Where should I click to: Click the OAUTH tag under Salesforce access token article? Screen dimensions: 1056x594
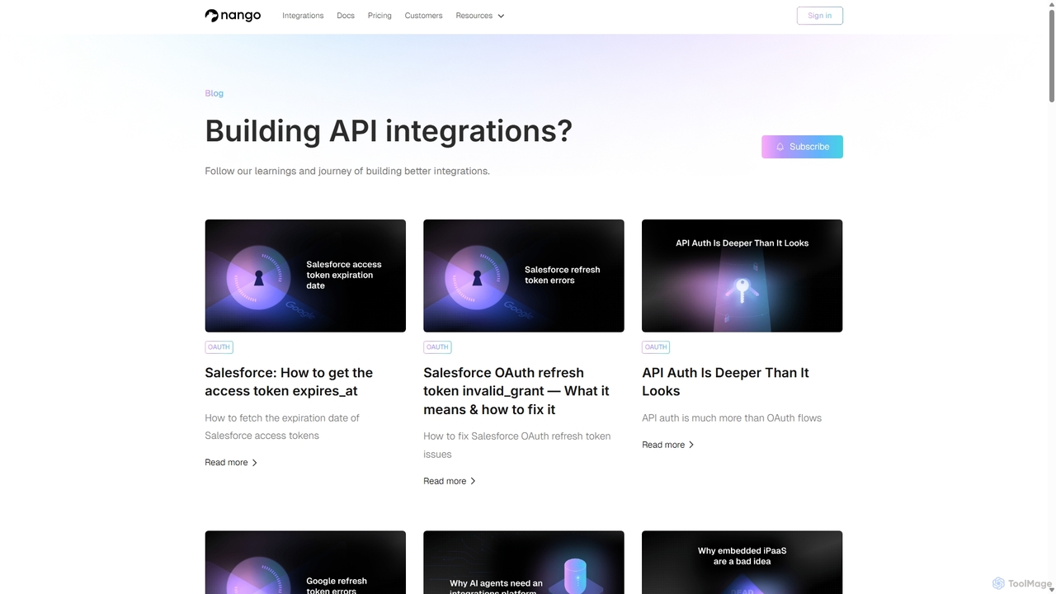pyautogui.click(x=219, y=347)
